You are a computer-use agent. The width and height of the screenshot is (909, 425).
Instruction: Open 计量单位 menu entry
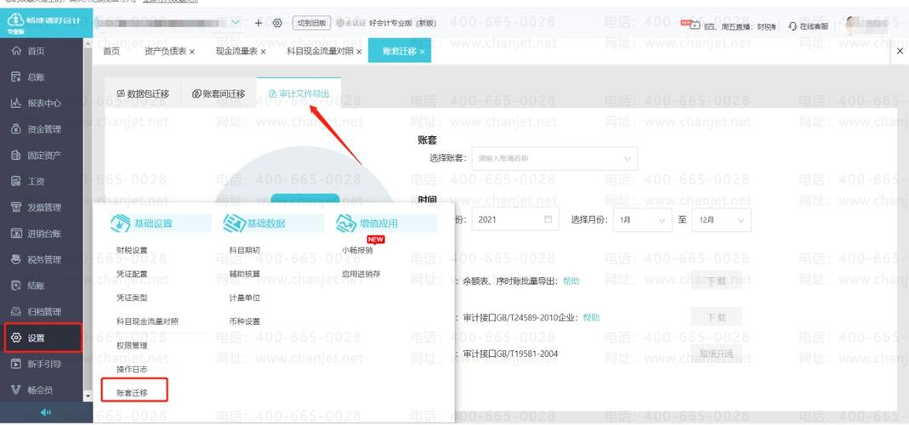point(245,297)
